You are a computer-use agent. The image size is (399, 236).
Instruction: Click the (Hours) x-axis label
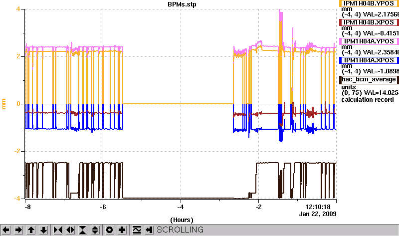(x=182, y=220)
